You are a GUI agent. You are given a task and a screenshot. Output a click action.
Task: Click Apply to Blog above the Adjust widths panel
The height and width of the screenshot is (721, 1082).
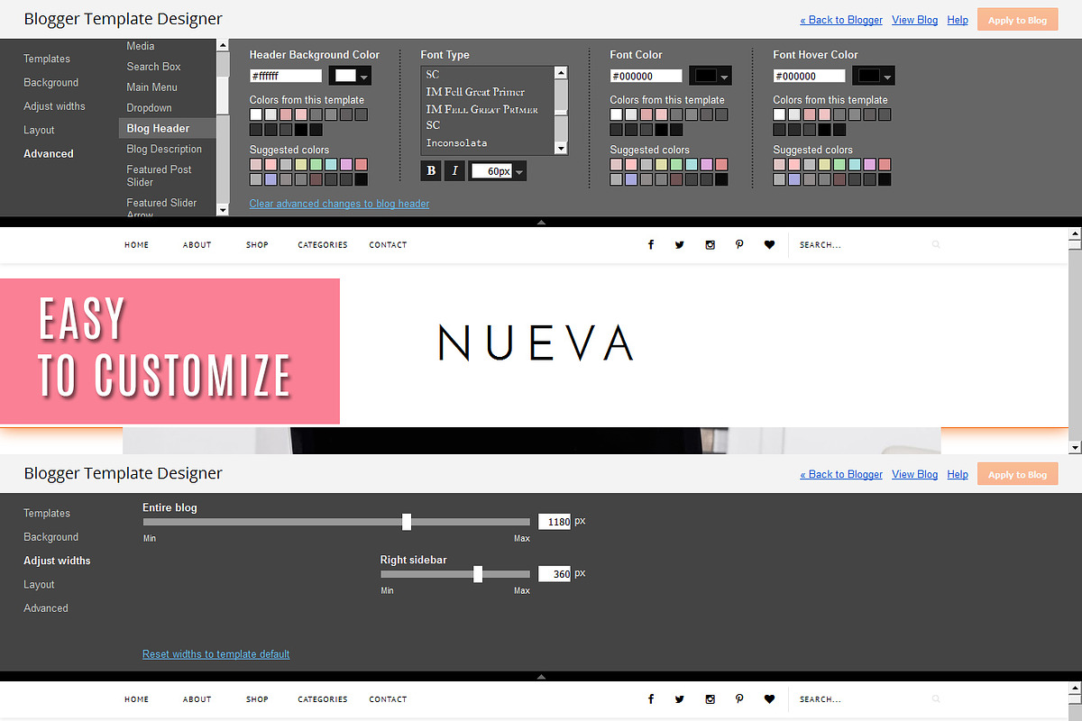[1017, 474]
